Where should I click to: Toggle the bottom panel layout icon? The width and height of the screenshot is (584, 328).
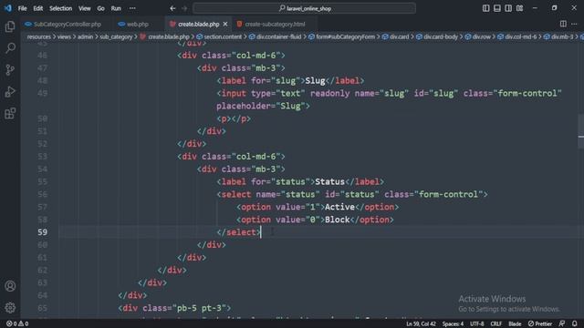[x=496, y=8]
